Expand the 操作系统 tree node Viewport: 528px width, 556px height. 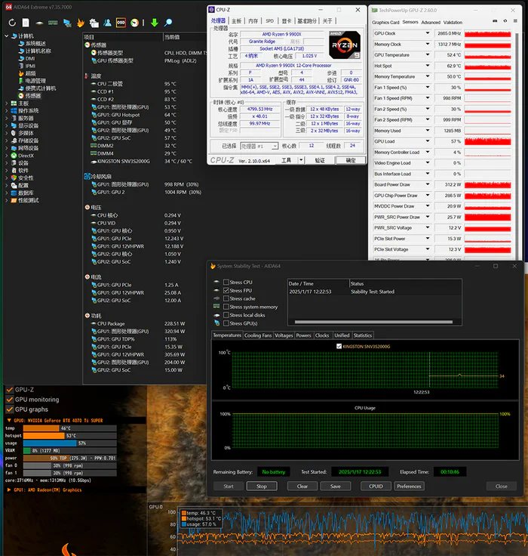(7, 110)
